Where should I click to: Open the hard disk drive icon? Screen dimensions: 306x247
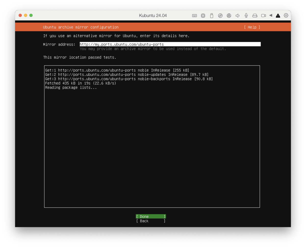tap(255, 16)
